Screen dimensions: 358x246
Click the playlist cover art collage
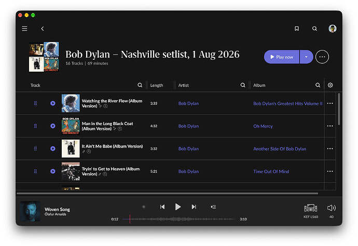click(x=44, y=57)
